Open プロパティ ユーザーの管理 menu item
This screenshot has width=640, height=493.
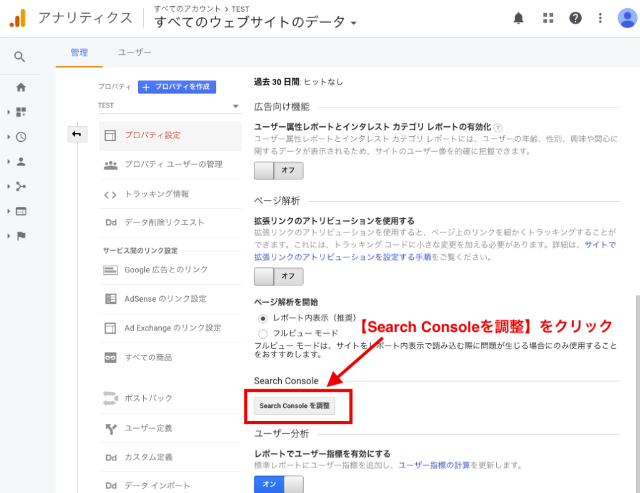pos(170,165)
